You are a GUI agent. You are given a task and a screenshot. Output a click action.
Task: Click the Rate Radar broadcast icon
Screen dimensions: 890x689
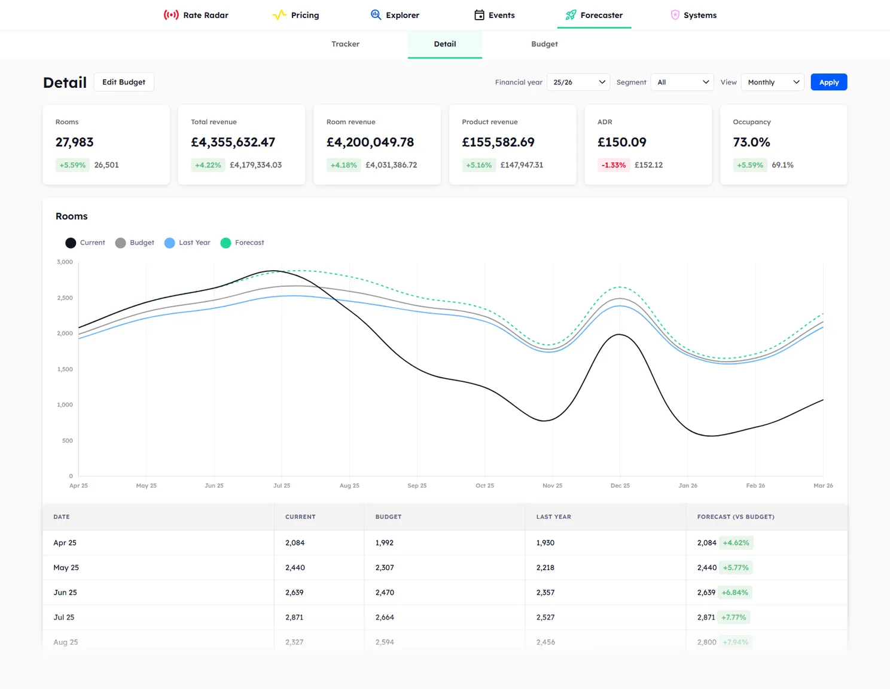pos(171,15)
